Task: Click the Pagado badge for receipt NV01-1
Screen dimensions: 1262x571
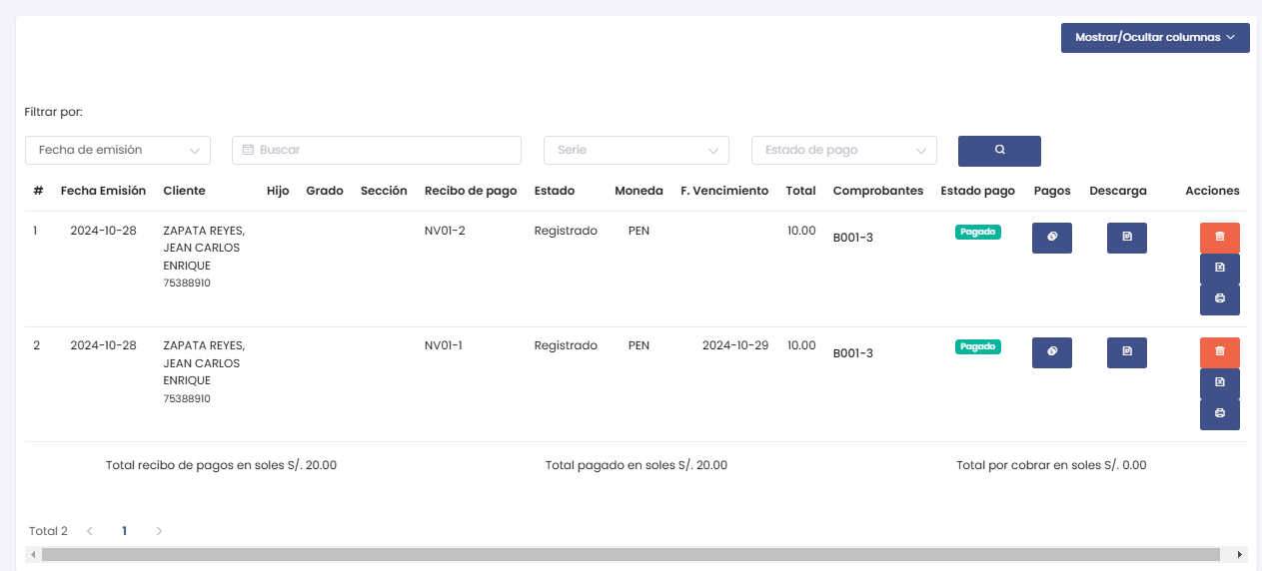Action: (978, 346)
